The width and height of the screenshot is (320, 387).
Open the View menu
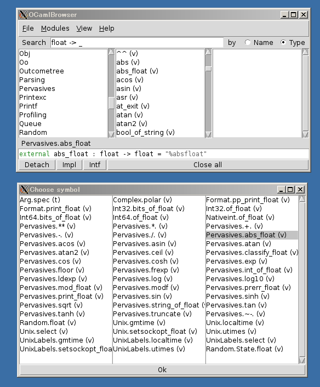pos(84,29)
